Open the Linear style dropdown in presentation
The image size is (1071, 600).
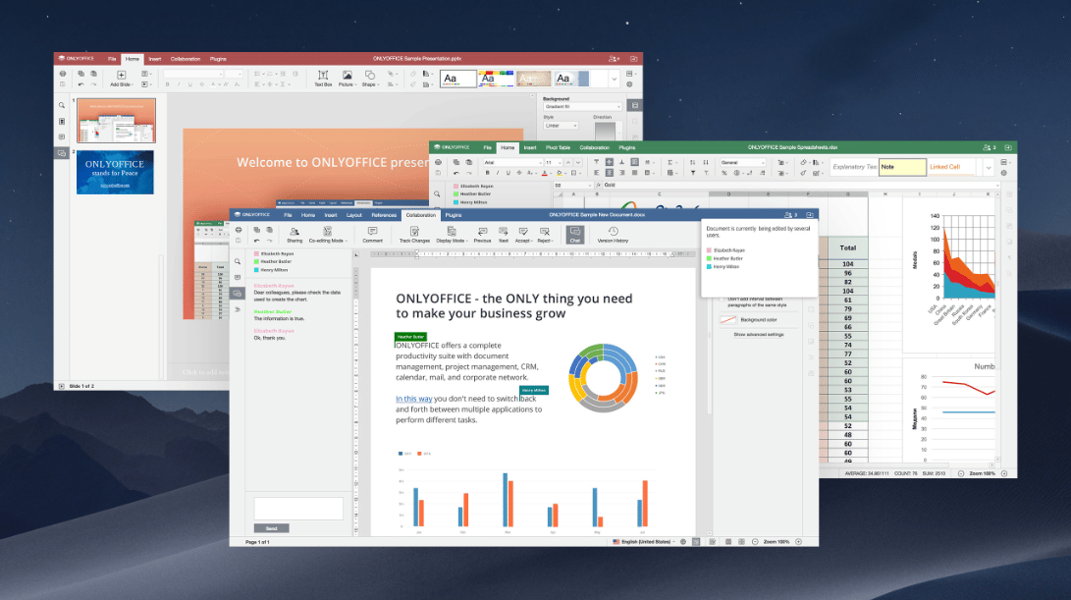pyautogui.click(x=561, y=126)
